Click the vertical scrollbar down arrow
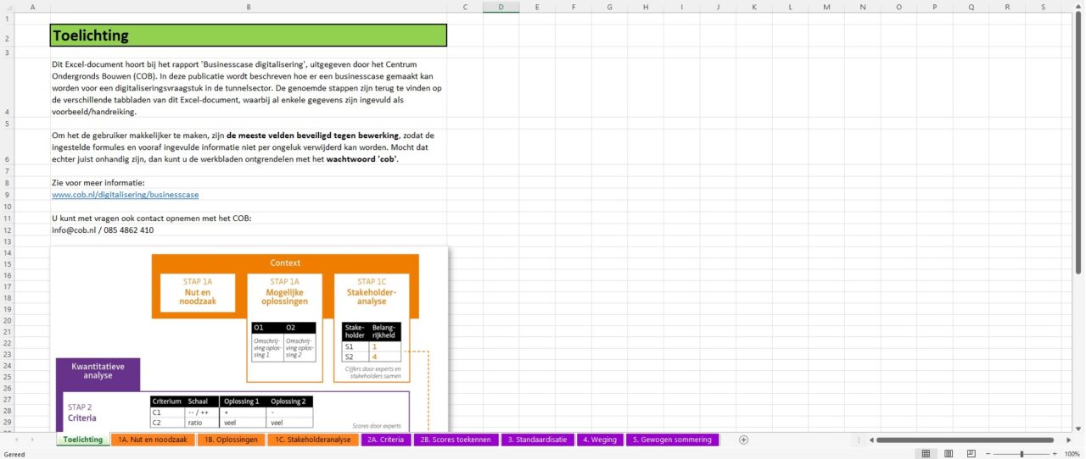Image resolution: width=1086 pixels, height=459 pixels. [x=1078, y=427]
